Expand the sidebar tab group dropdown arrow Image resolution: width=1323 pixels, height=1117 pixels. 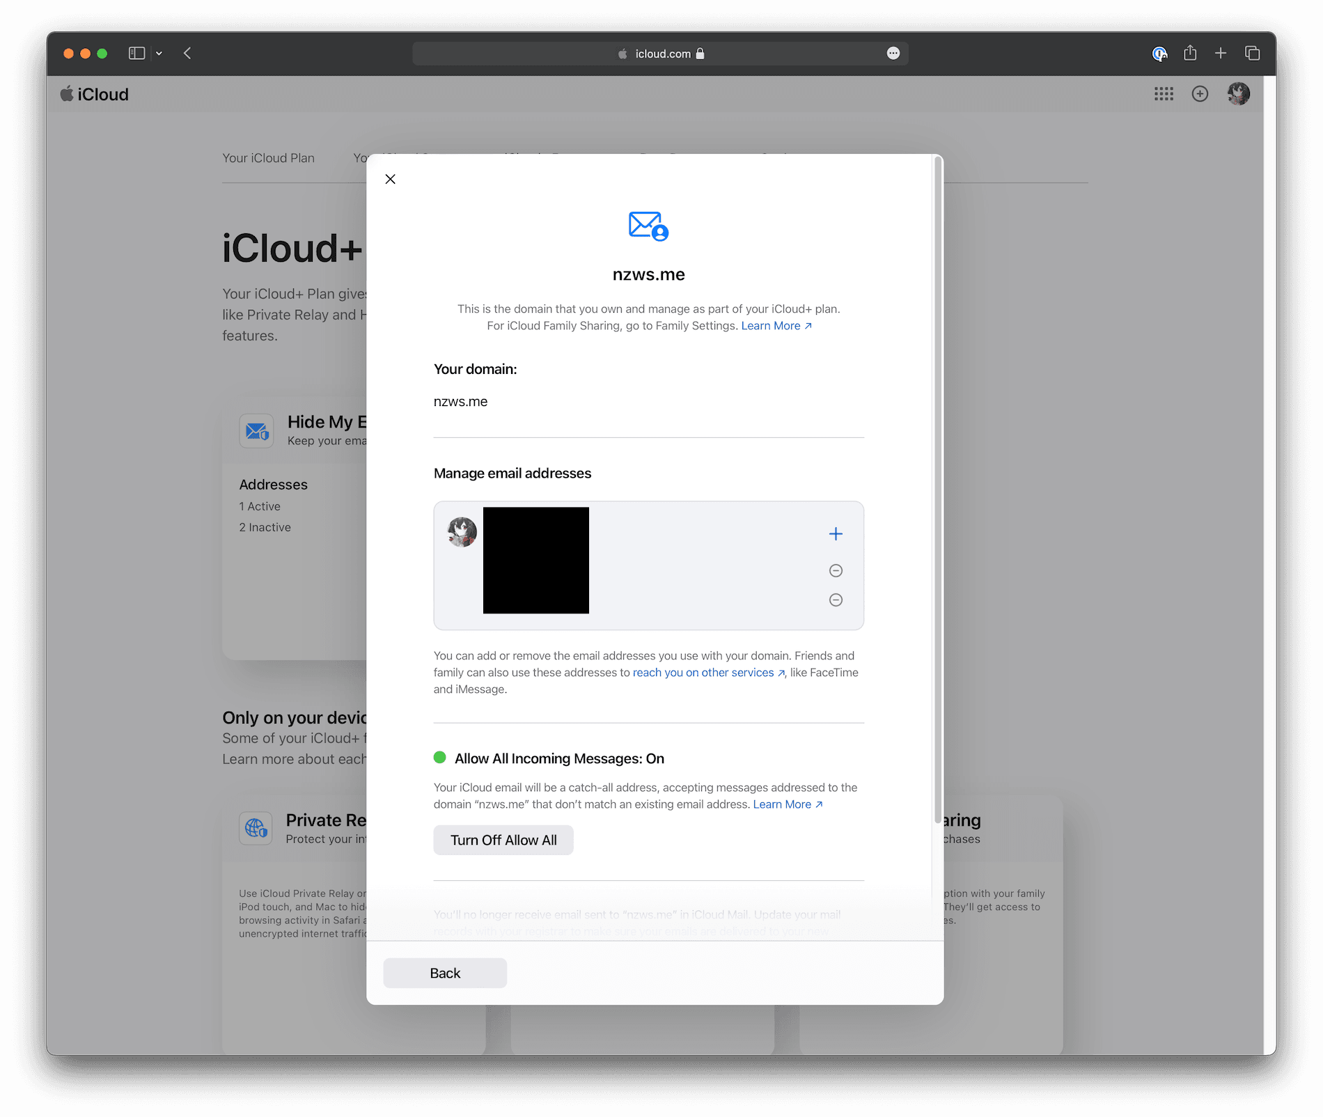pyautogui.click(x=159, y=54)
